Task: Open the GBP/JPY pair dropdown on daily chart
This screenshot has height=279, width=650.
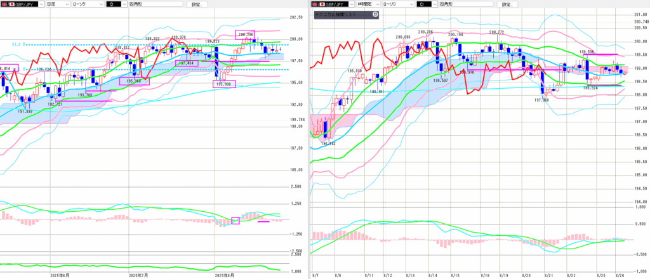Action: pos(41,4)
